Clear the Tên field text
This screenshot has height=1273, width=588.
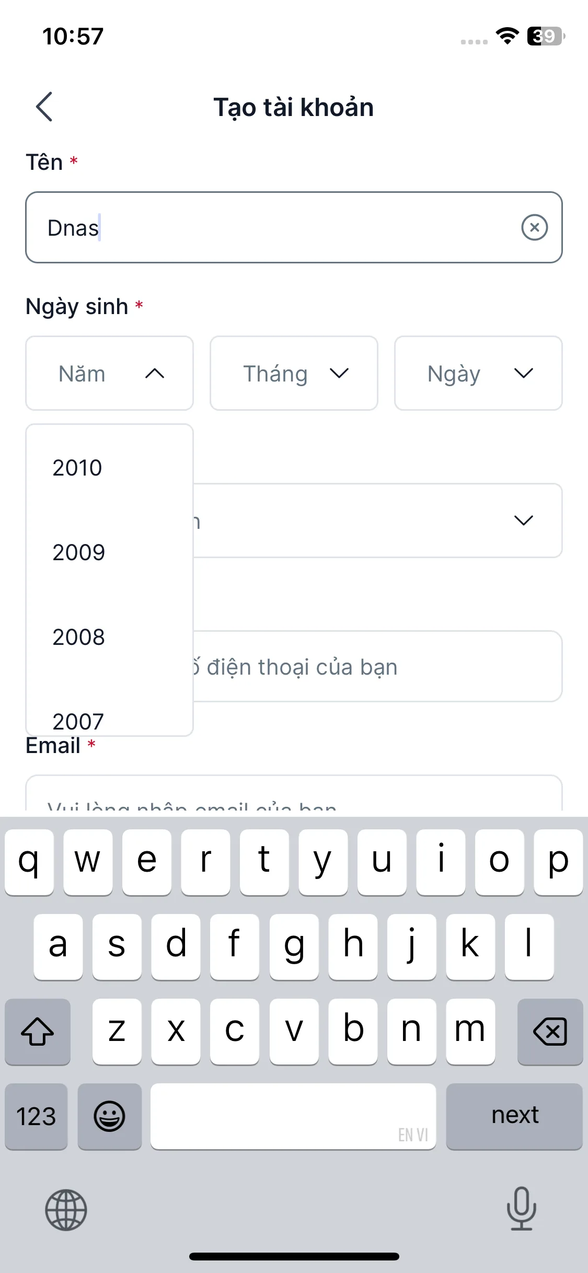point(534,227)
